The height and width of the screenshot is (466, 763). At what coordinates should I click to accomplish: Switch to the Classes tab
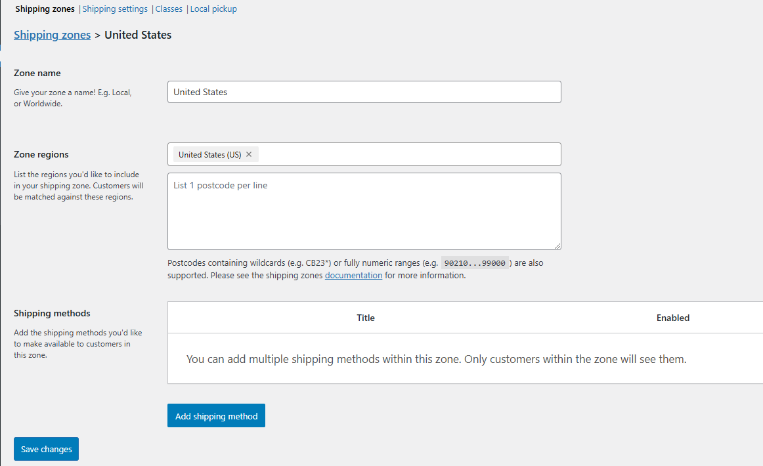coord(169,9)
